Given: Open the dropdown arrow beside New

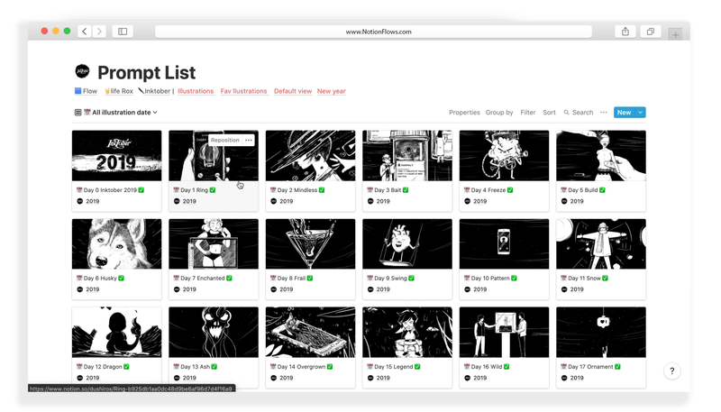Looking at the screenshot, I should pyautogui.click(x=640, y=113).
